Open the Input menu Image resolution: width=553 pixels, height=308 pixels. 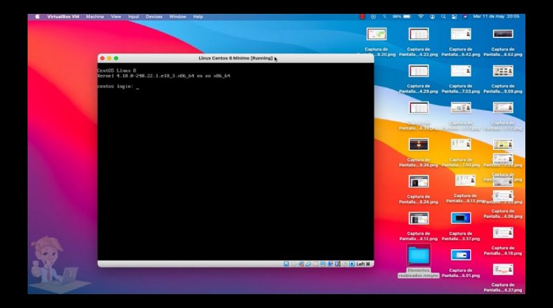133,17
